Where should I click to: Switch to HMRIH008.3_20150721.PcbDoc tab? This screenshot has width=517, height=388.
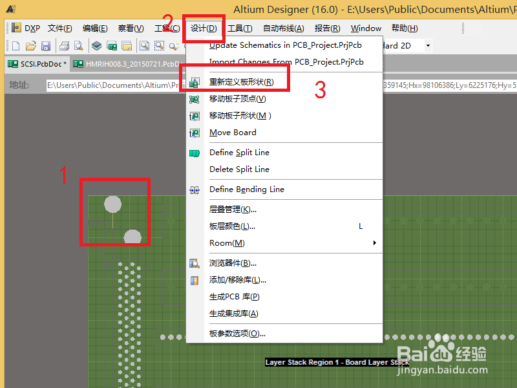pyautogui.click(x=128, y=64)
